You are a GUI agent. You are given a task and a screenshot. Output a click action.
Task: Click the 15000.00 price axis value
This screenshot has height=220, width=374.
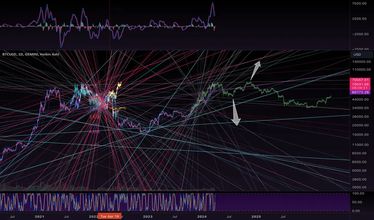point(361,135)
